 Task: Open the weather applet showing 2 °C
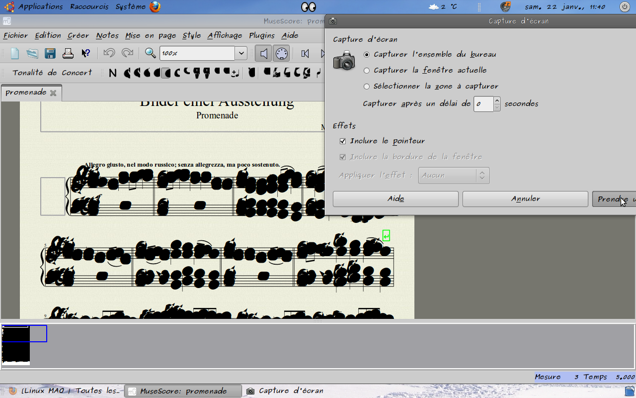pyautogui.click(x=443, y=7)
